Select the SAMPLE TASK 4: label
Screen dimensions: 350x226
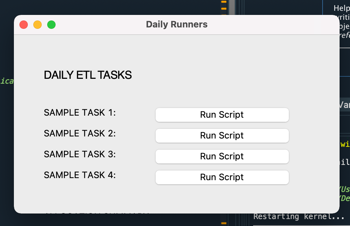click(80, 175)
